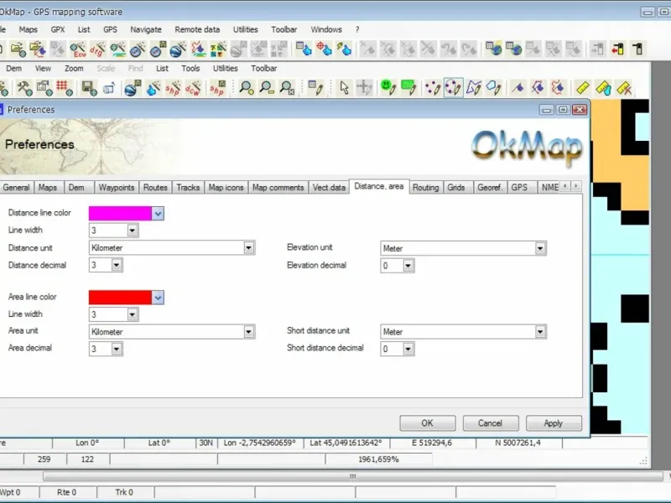Expand the Short distance unit dropdown
This screenshot has height=503, width=671.
[540, 332]
